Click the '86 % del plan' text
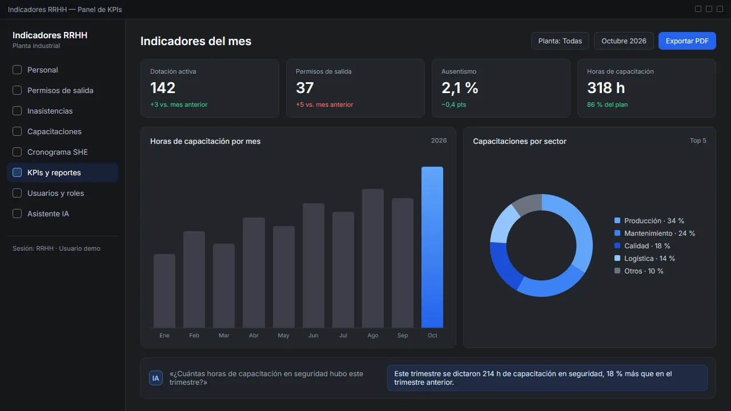The width and height of the screenshot is (731, 411). [607, 104]
